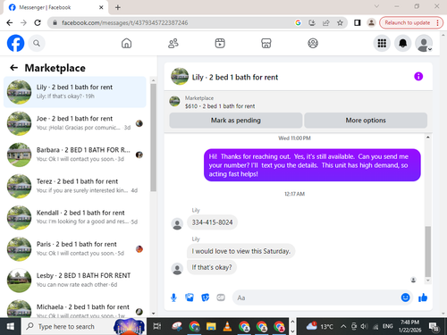Open the Windows Start menu
The width and height of the screenshot is (447, 335).
coord(11,326)
